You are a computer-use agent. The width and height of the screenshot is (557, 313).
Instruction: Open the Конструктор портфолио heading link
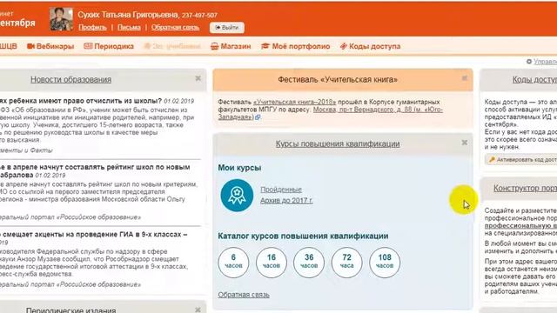tap(525, 188)
